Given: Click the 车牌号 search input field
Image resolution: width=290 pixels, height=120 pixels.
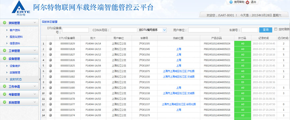Looking at the screenshot, I should click(250, 30).
